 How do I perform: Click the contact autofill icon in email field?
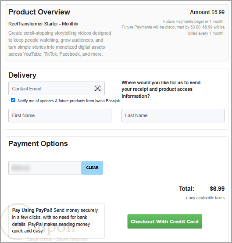[97, 89]
